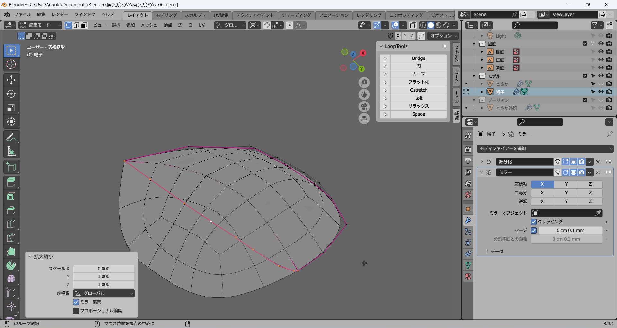Image resolution: width=617 pixels, height=328 pixels.
Task: Click the リラックス button in LoopTools
Action: click(418, 106)
